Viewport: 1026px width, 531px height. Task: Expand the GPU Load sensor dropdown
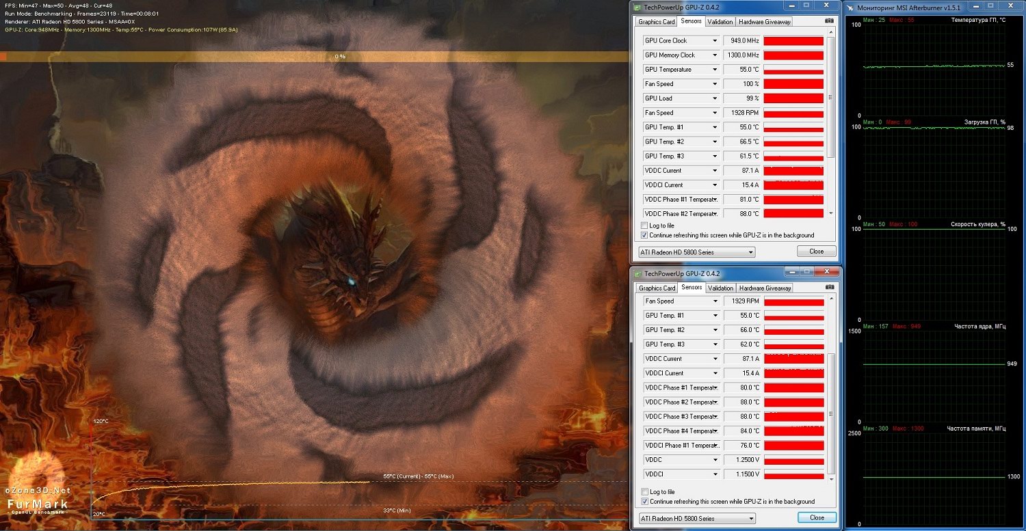(715, 98)
